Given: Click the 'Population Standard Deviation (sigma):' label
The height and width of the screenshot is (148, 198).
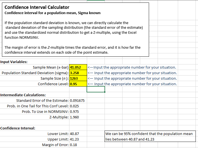Looking at the screenshot, I should click(x=35, y=73).
